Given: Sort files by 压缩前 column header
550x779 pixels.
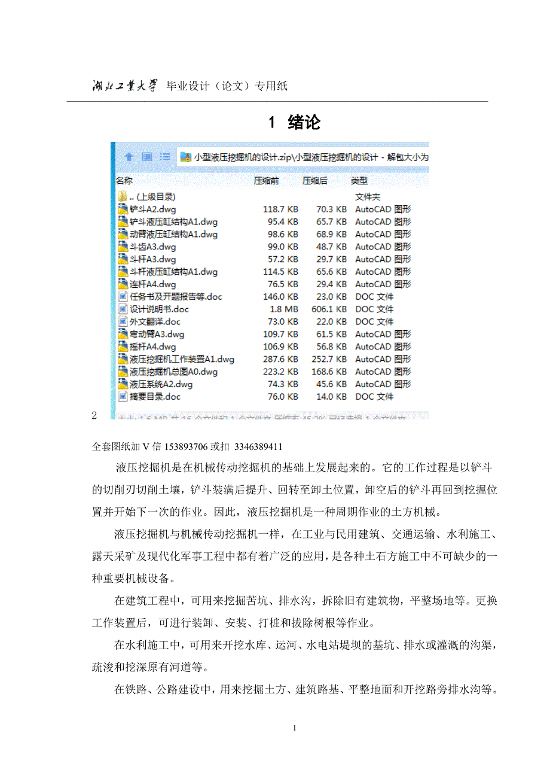Looking at the screenshot, I should point(266,181).
